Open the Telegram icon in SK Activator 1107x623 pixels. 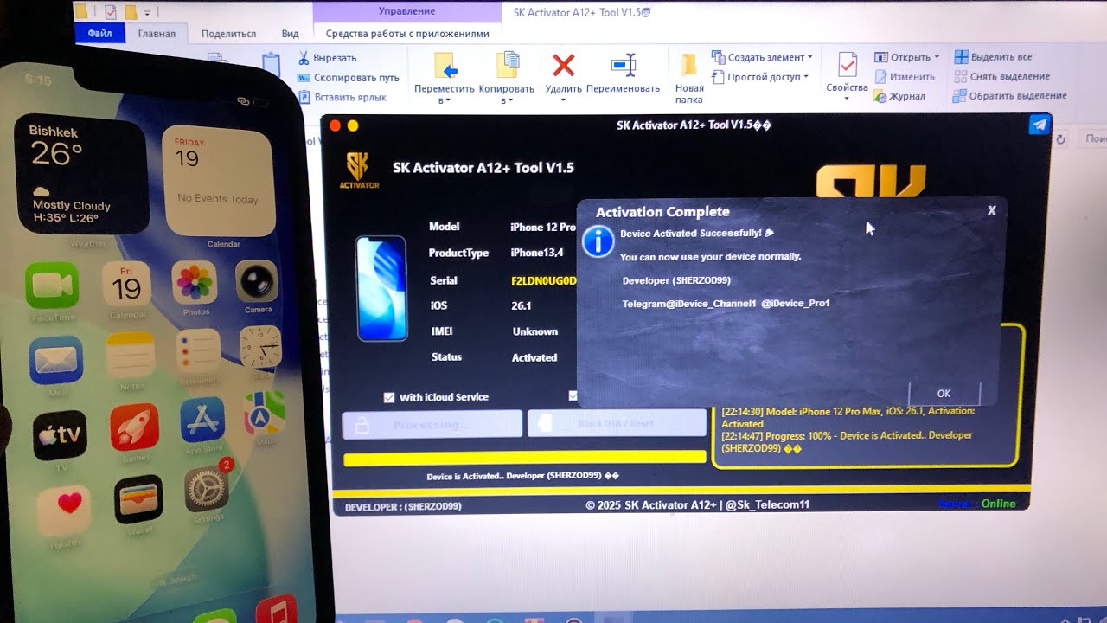[1039, 125]
